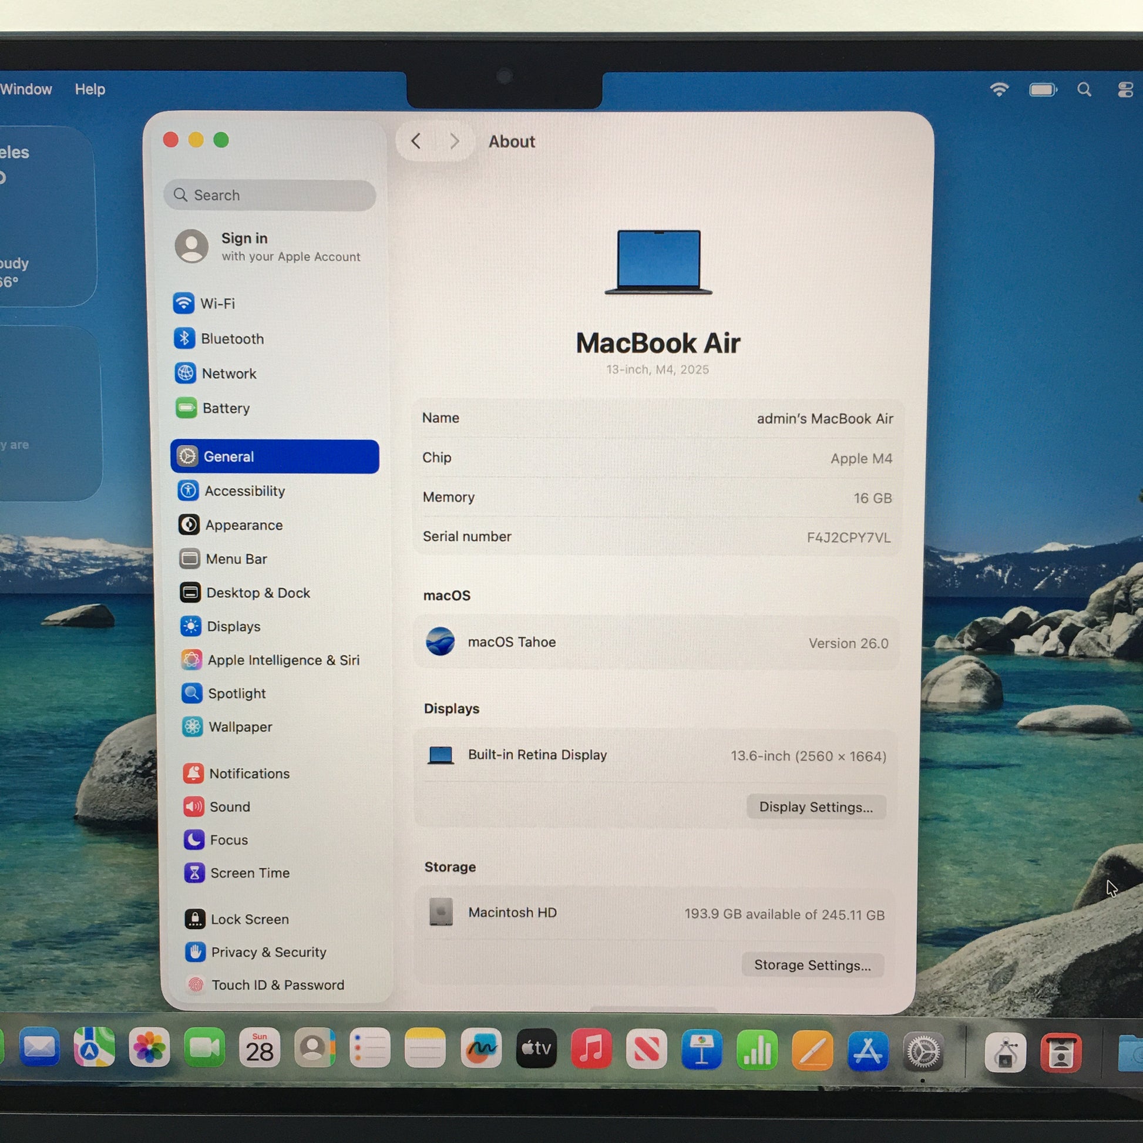Screen dimensions: 1143x1143
Task: Click the Storage Settings button
Action: point(812,965)
